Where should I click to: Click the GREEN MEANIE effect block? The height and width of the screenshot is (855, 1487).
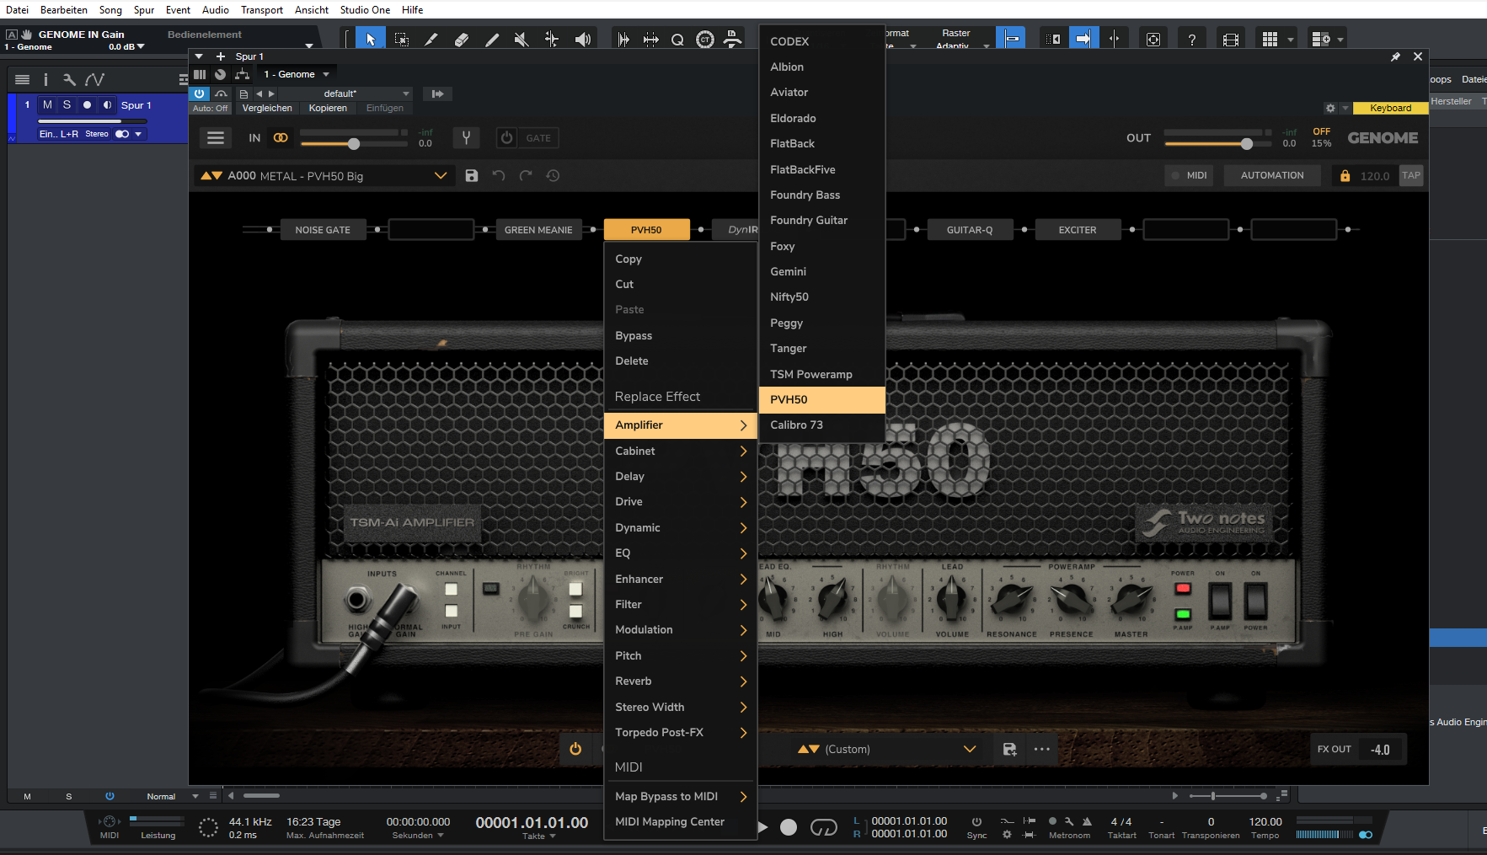tap(538, 230)
